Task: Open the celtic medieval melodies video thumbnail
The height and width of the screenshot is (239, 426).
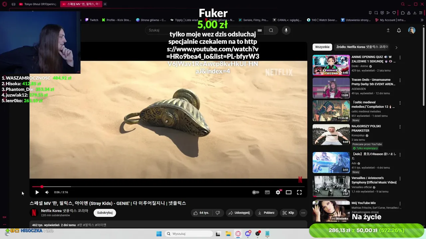Action: (331, 111)
